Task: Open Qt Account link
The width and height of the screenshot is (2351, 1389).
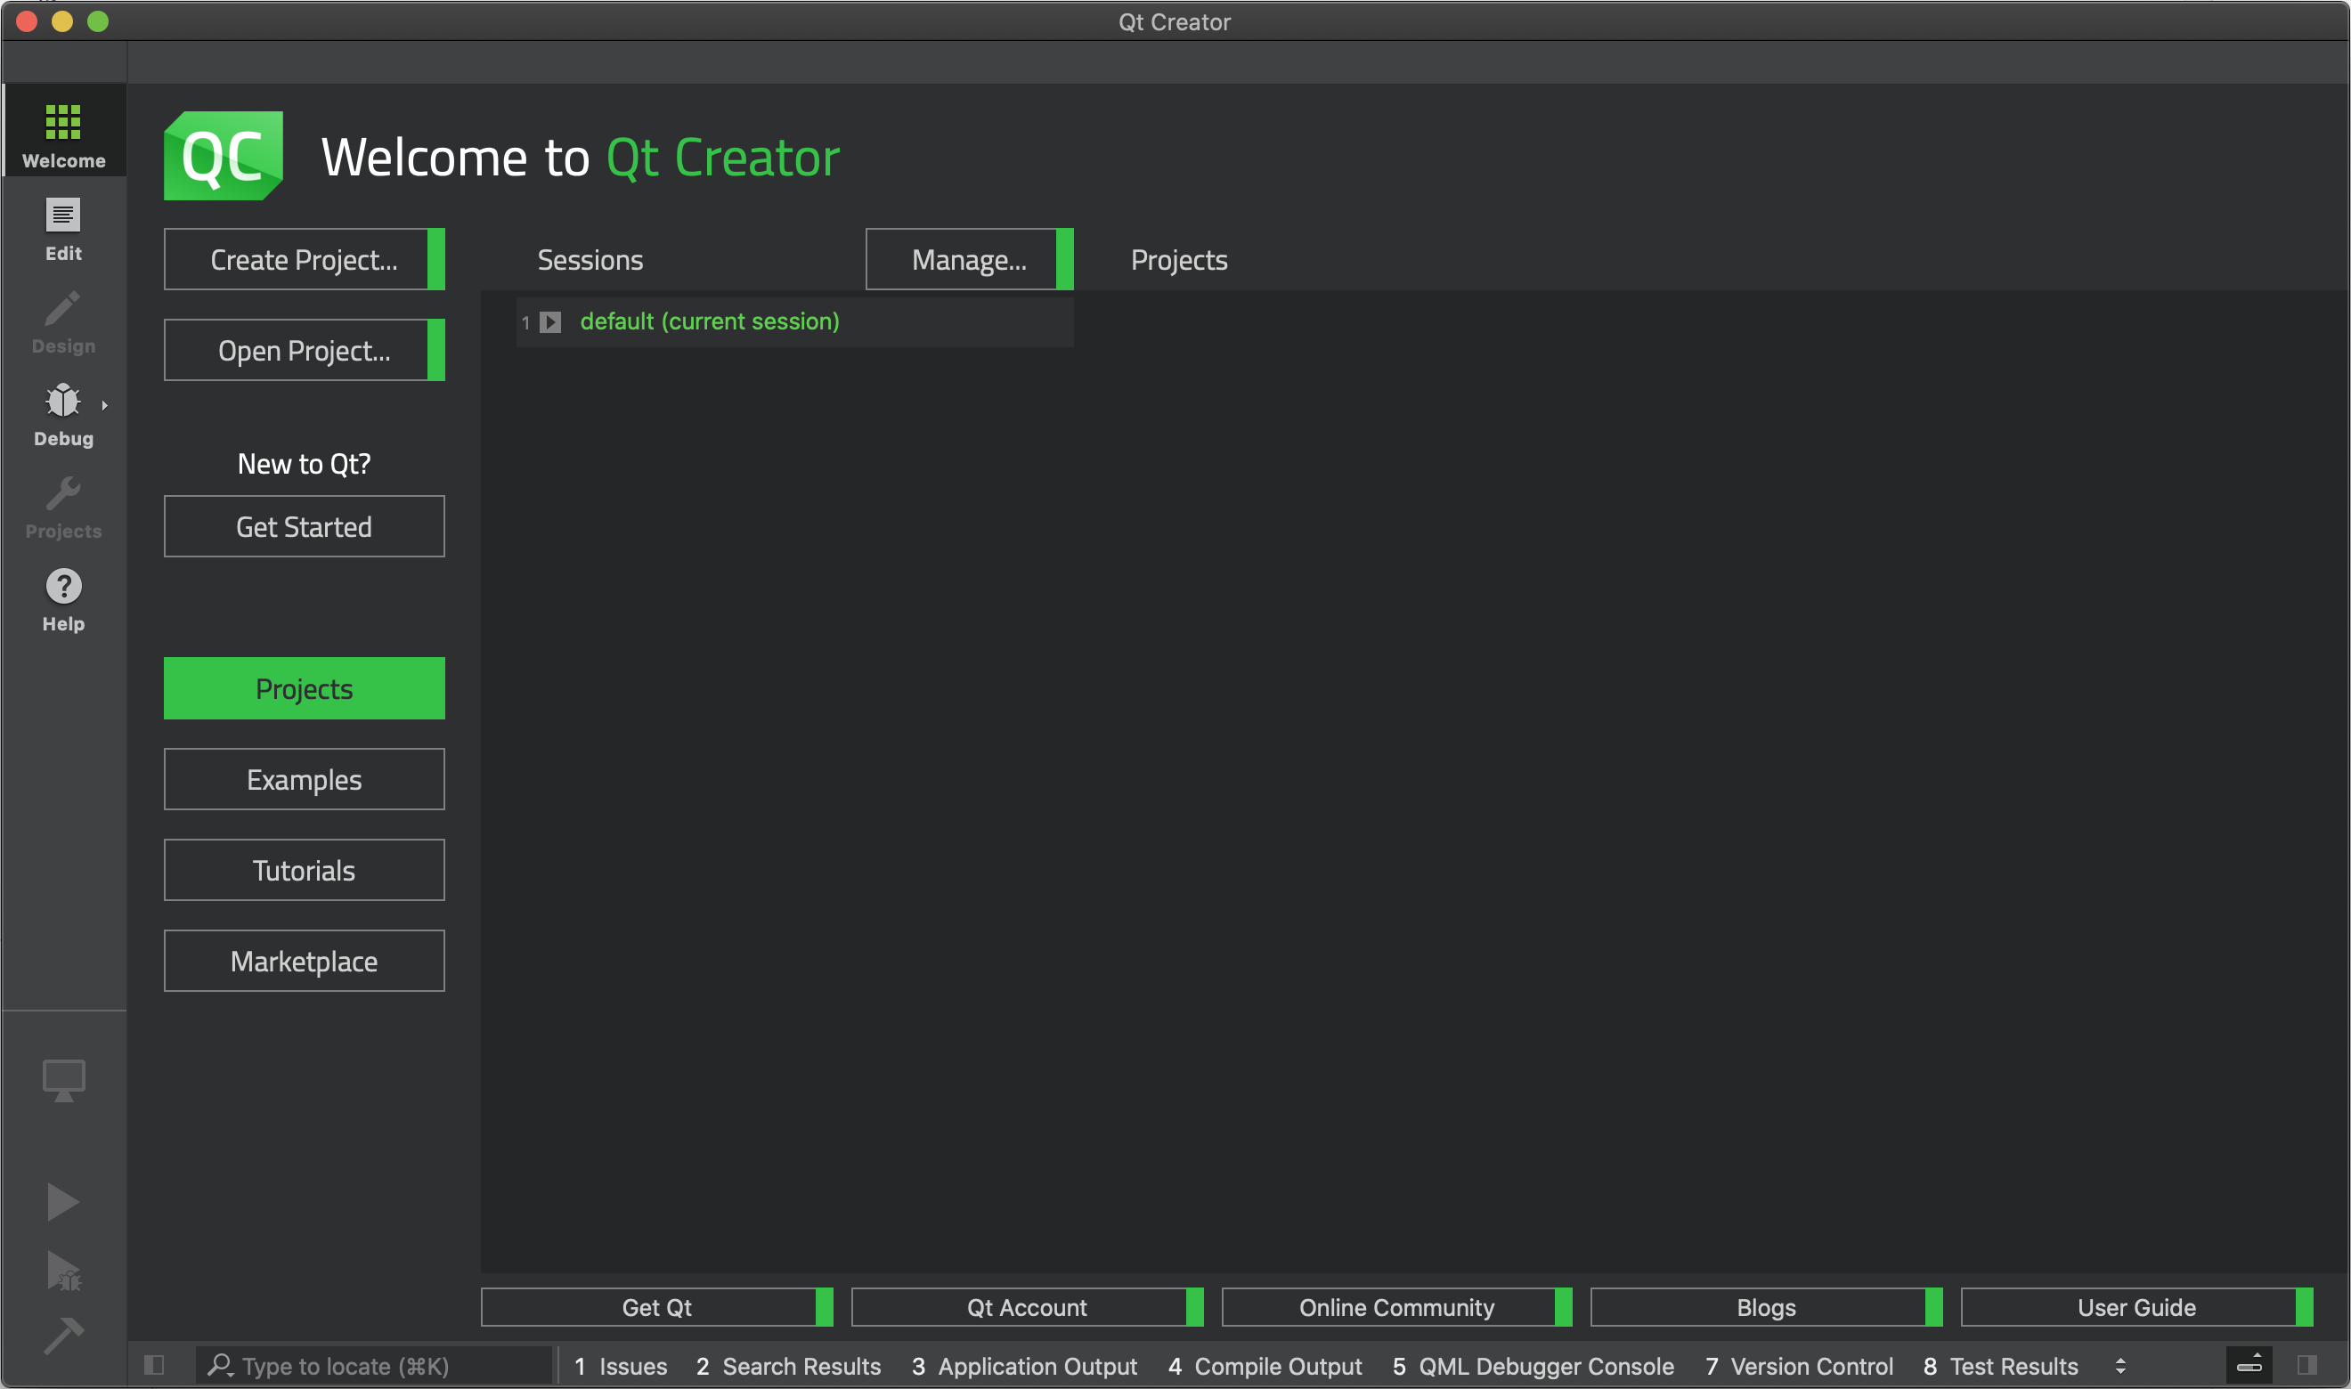Action: pos(1028,1306)
